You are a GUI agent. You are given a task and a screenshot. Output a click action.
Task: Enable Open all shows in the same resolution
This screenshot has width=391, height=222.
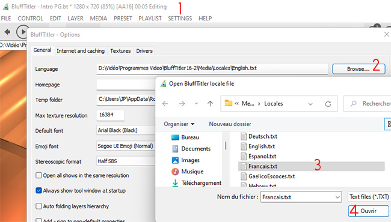pos(38,175)
